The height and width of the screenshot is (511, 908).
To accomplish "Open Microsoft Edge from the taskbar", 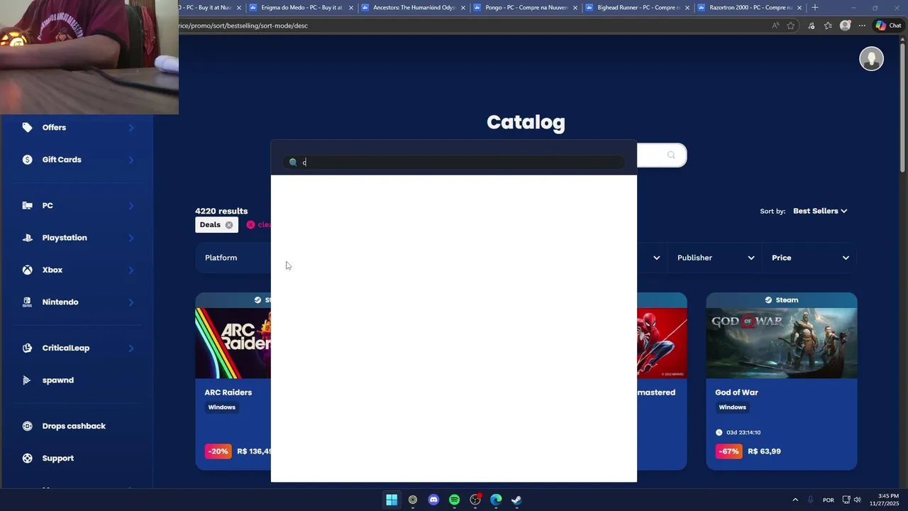I will click(x=496, y=500).
